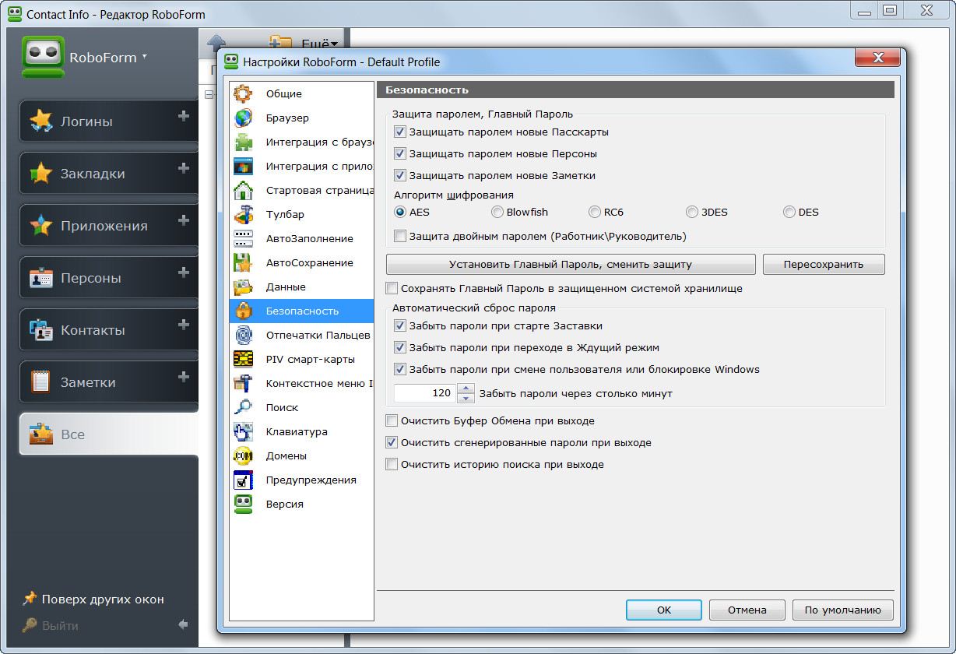Select the DES encryption algorithm
Viewport: 956px width, 654px height.
(x=789, y=212)
